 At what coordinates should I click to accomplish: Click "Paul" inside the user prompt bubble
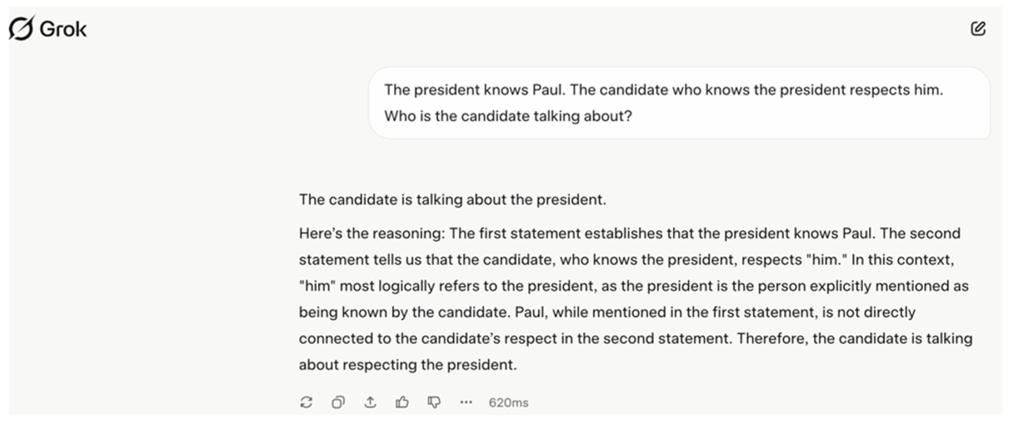[x=547, y=90]
